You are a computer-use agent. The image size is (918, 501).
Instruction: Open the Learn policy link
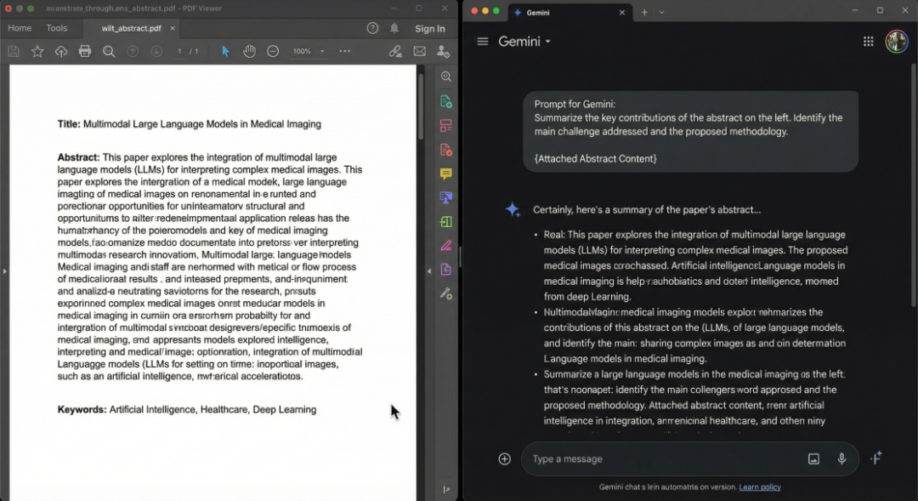[x=760, y=487]
